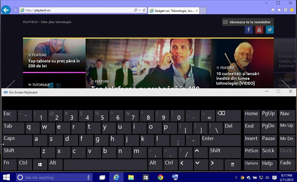Toggle the Caps lock key

(x=17, y=140)
